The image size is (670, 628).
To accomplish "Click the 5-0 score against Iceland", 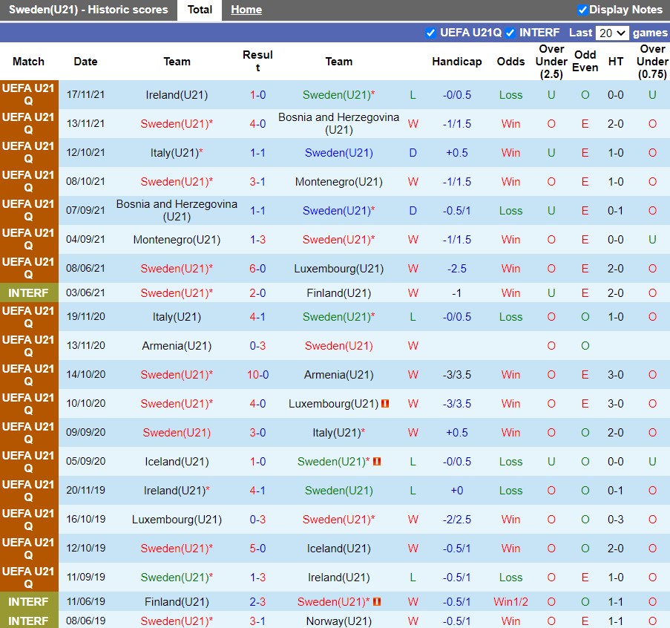I will [x=257, y=549].
